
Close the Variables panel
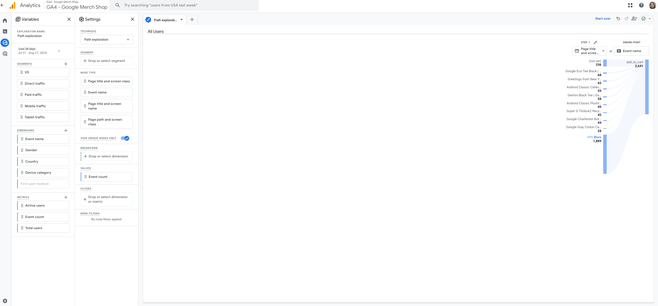tap(69, 19)
